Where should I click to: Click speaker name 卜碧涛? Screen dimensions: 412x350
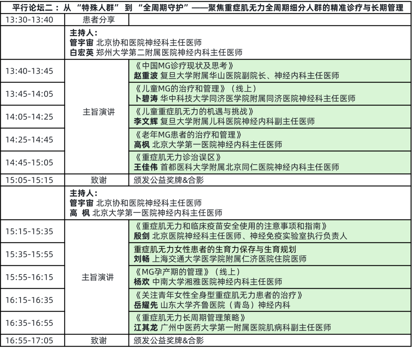[146, 98]
